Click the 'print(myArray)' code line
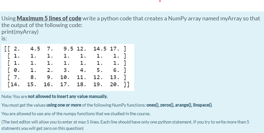This screenshot has width=264, height=133. coord(20,32)
